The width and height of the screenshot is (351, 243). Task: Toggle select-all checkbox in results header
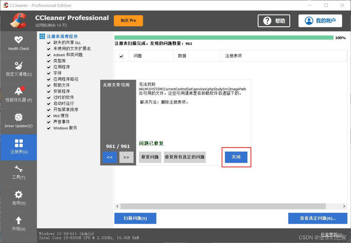121,56
